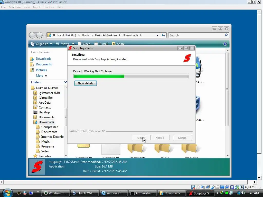Expand the arrow after Local Disk (C:) breadcrumb
Screen dimensions: 263x197
click(79, 35)
